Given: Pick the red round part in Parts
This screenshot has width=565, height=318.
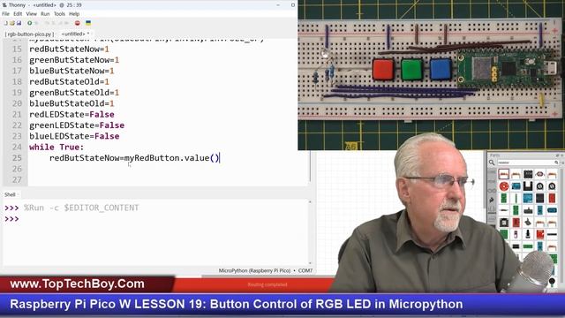Looking at the screenshot, I should pyautogui.click(x=504, y=186).
